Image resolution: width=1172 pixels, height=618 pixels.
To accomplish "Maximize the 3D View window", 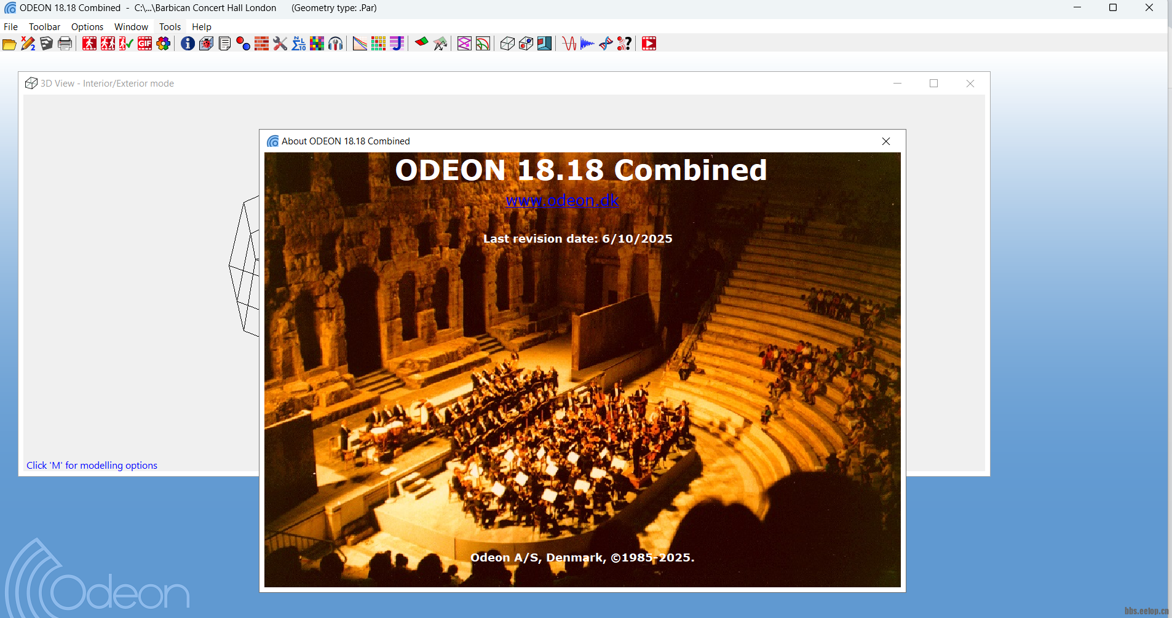I will (x=933, y=84).
